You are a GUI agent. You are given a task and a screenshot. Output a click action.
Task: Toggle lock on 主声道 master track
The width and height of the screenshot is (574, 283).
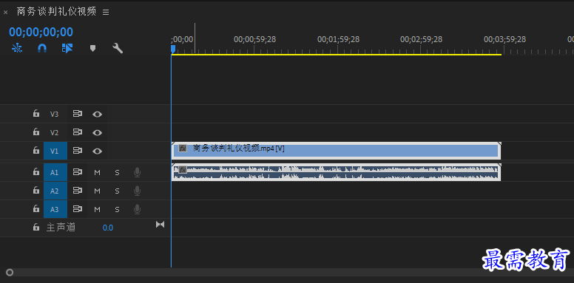tap(36, 227)
